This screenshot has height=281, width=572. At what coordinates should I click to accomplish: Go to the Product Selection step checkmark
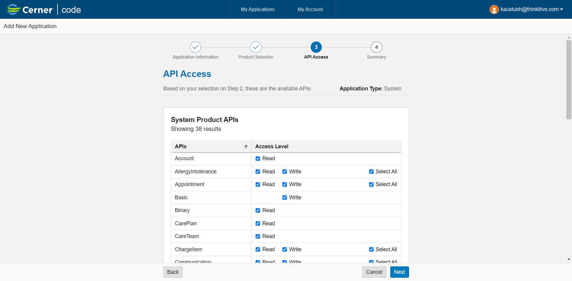(256, 47)
